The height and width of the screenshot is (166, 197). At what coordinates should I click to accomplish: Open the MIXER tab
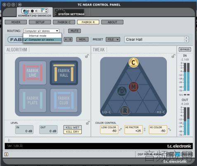16,22
